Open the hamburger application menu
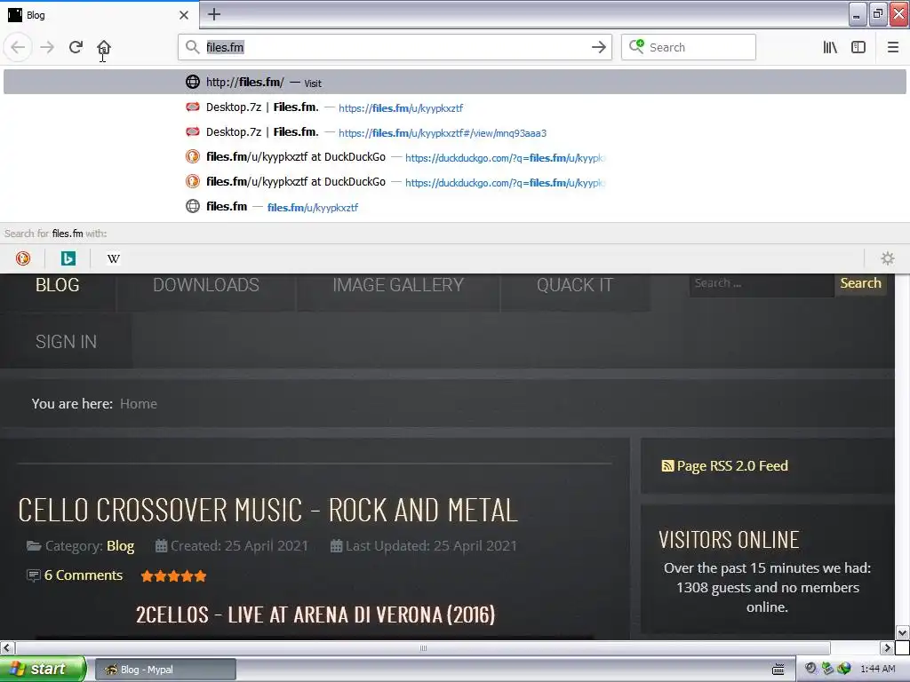This screenshot has width=910, height=682. [x=892, y=47]
